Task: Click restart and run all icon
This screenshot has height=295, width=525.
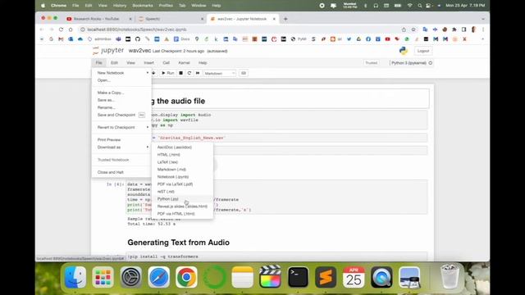Action: coord(198,73)
